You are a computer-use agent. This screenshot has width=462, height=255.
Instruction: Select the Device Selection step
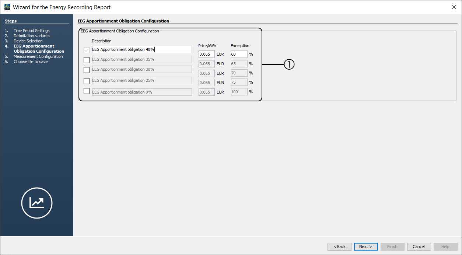click(28, 41)
